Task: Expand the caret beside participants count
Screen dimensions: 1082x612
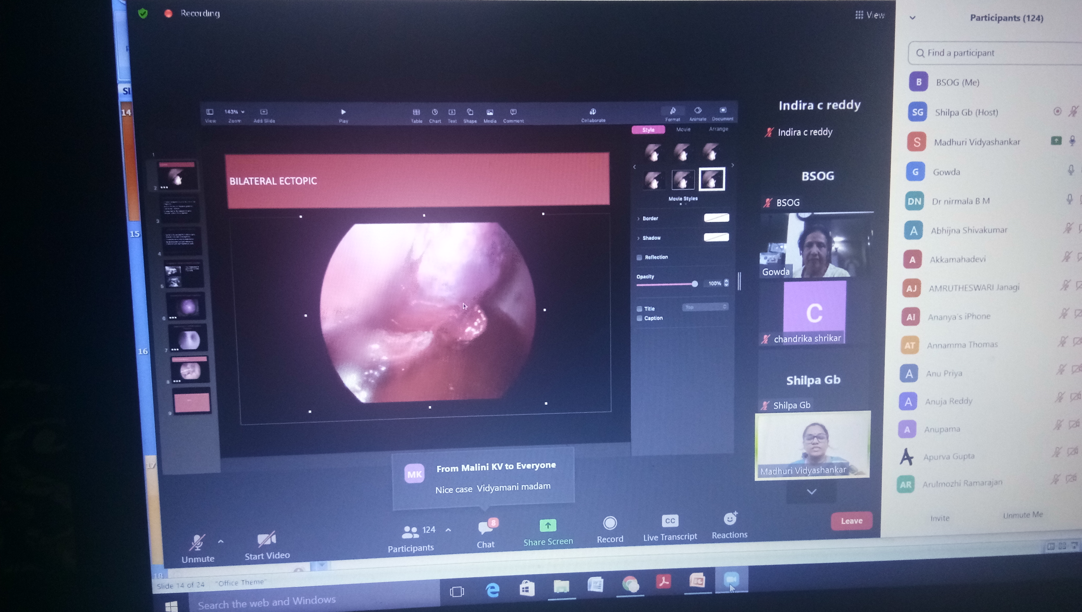Action: point(448,530)
